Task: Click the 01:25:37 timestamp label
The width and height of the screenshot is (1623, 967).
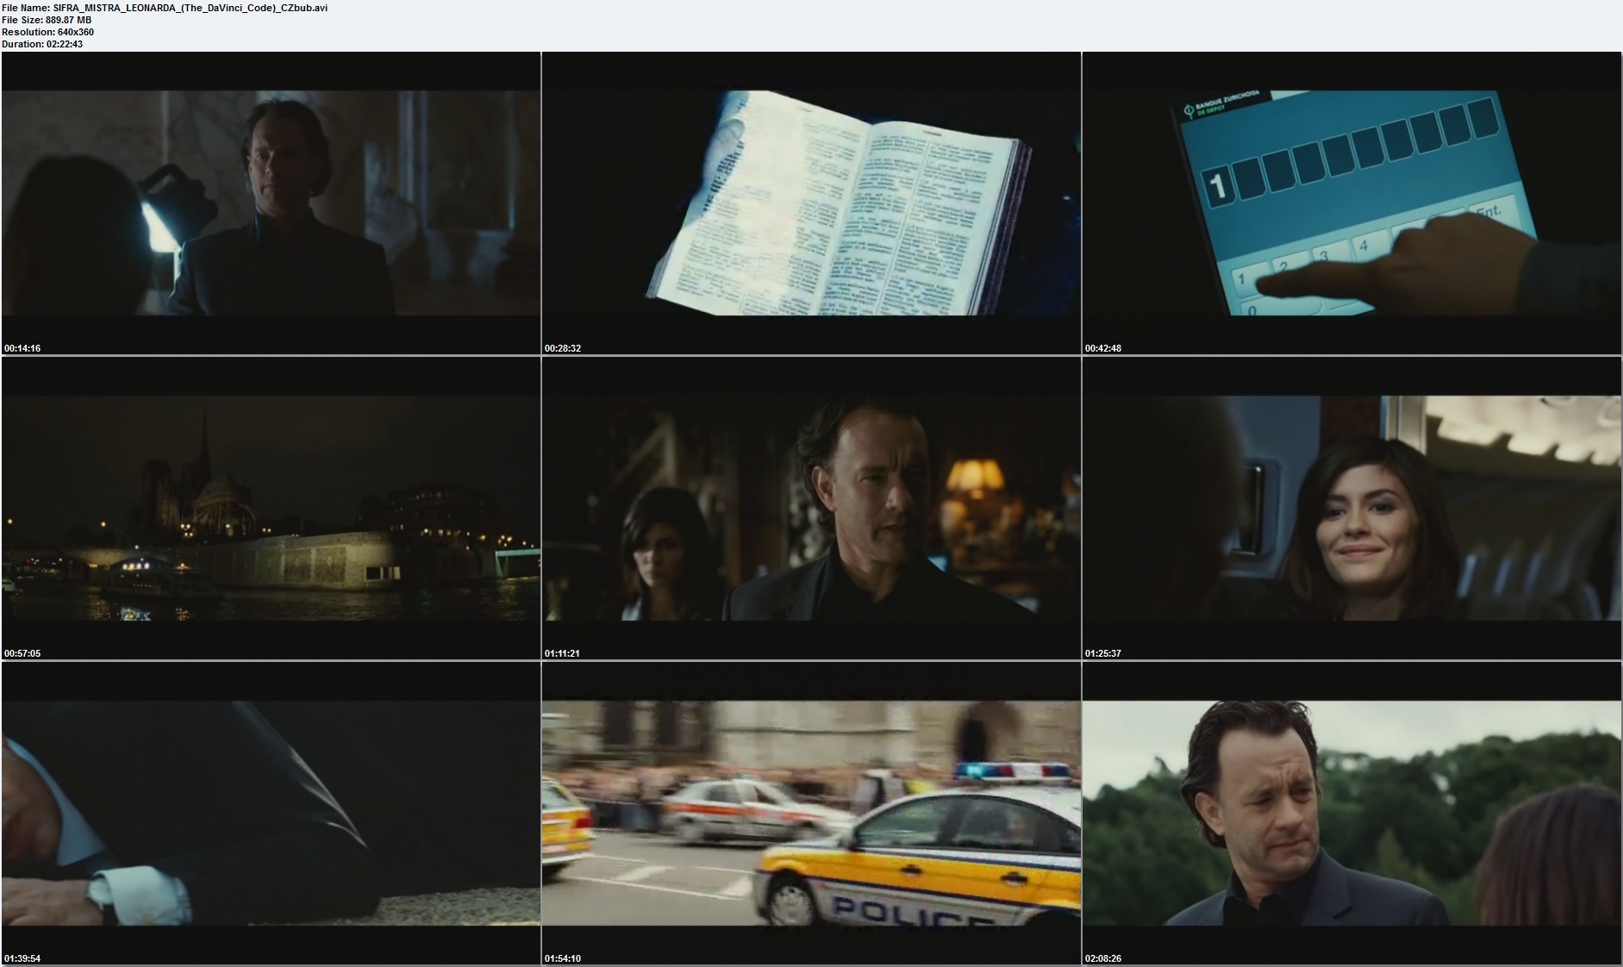Action: 1103,653
